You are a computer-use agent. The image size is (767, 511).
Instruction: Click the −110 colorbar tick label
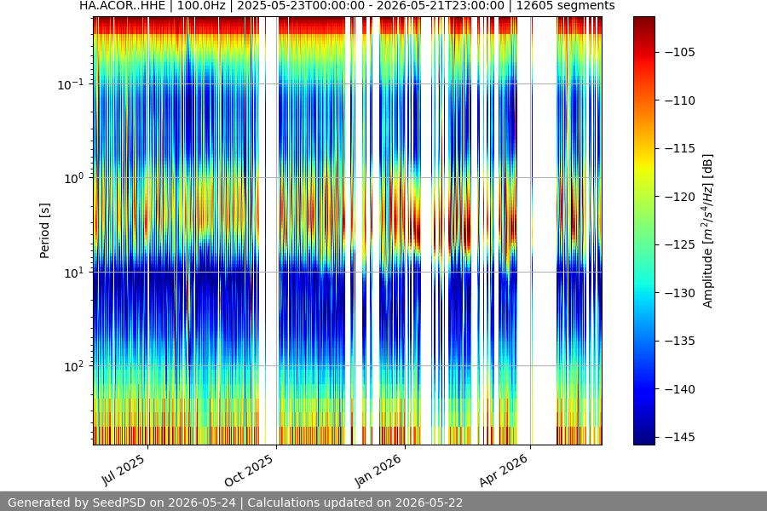pyautogui.click(x=679, y=100)
